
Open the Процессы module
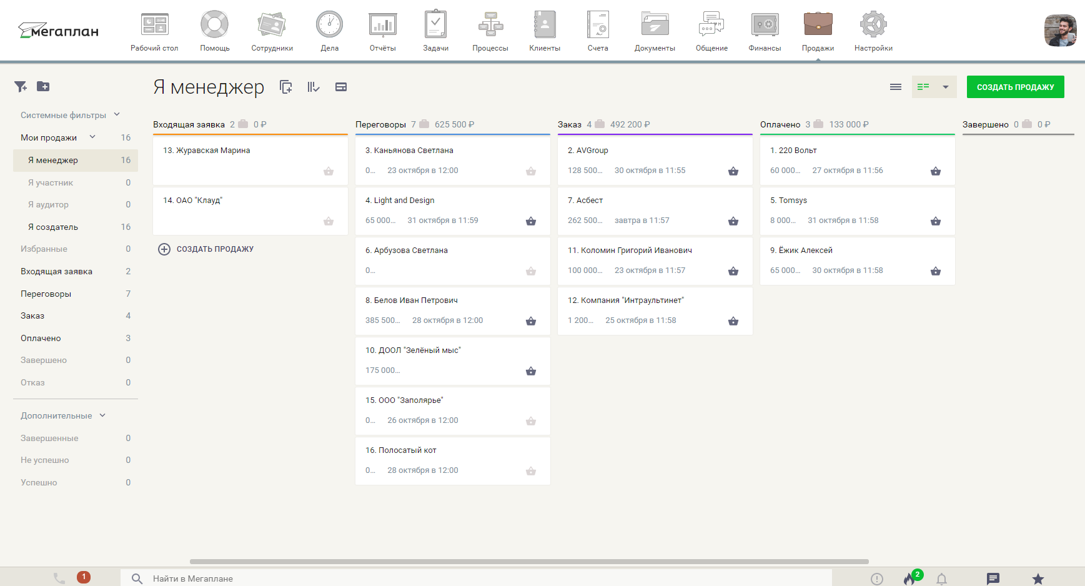click(490, 31)
